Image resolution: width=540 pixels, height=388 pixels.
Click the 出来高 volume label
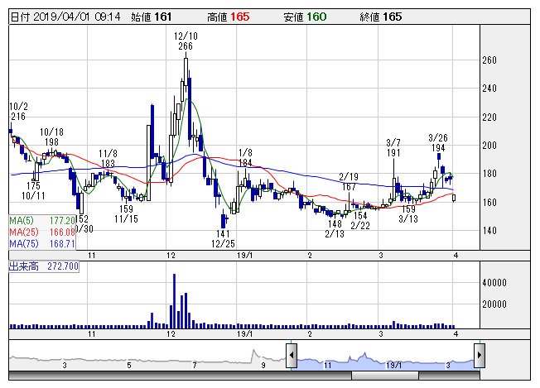[44, 267]
